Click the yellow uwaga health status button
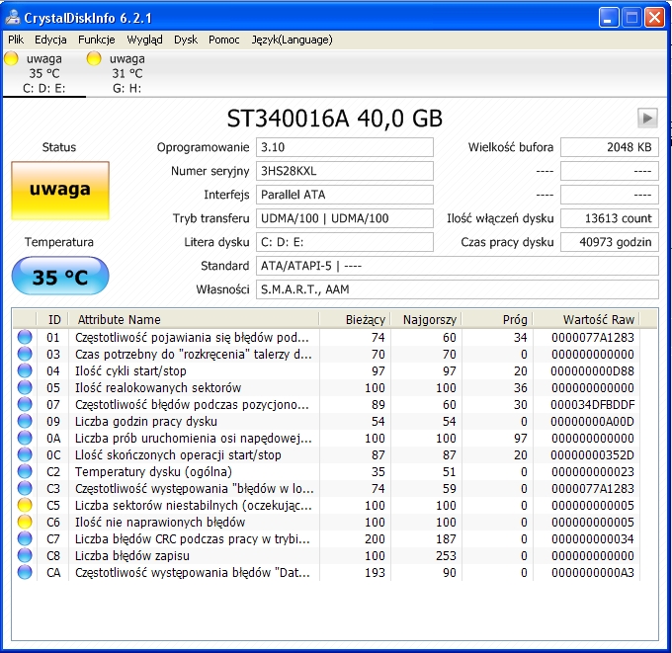The height and width of the screenshot is (653, 672). pos(60,191)
